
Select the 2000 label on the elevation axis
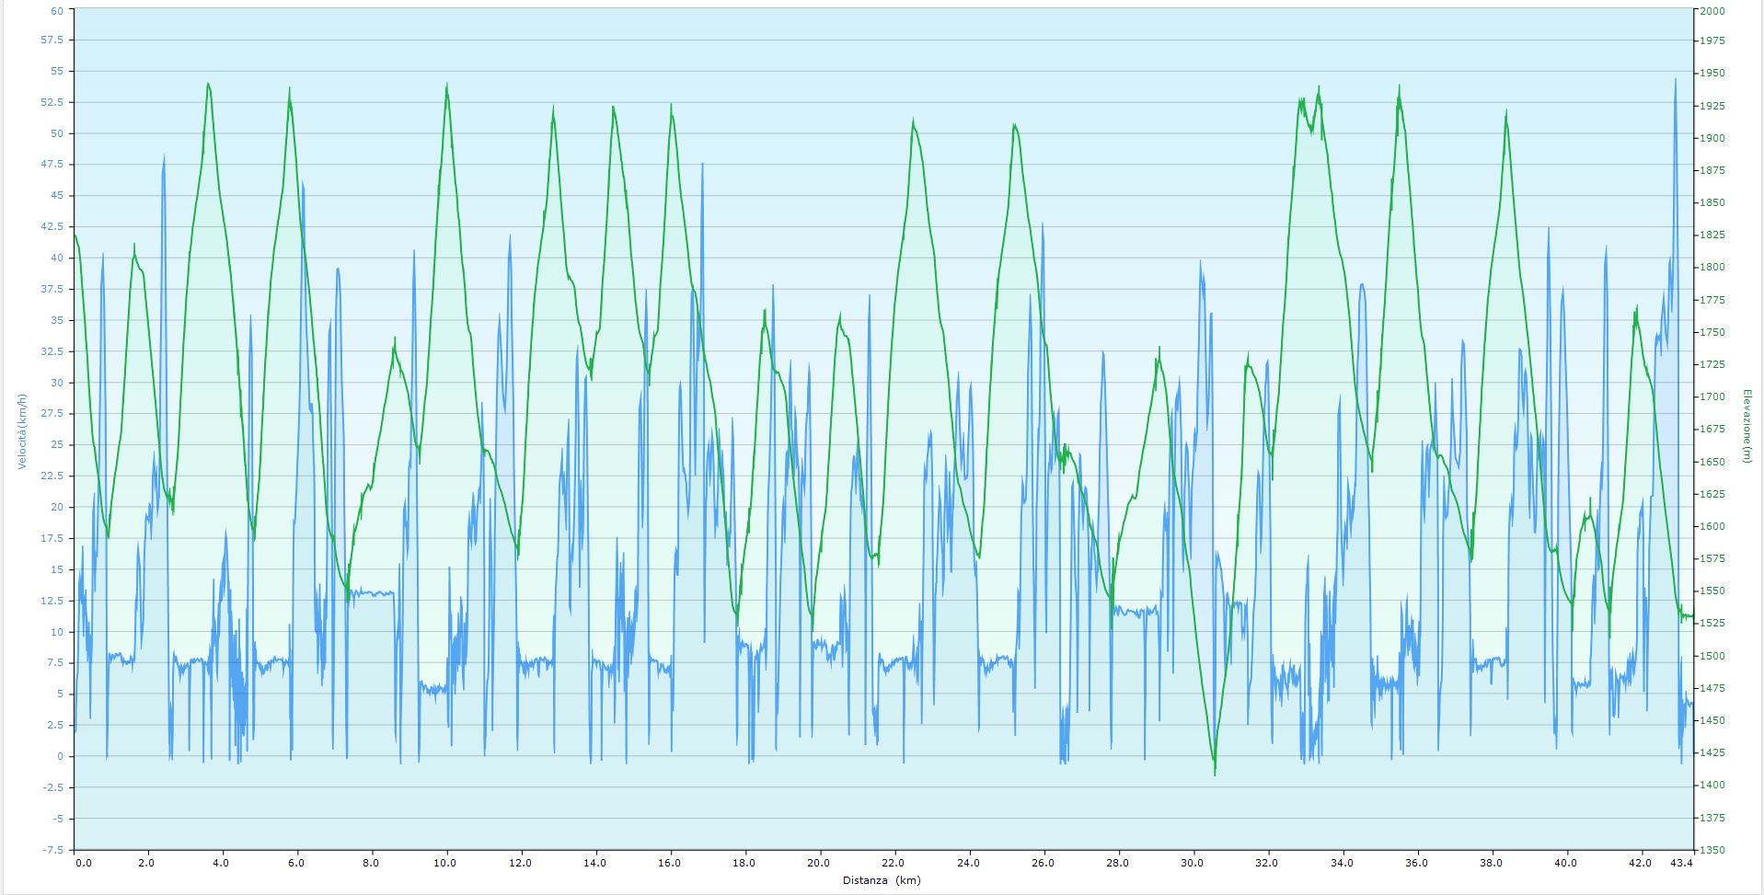point(1712,11)
